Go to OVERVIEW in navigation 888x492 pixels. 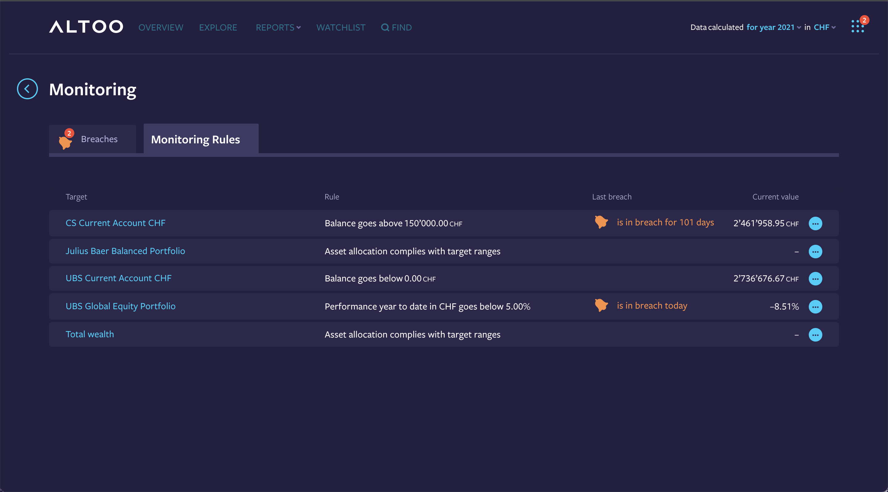(x=161, y=27)
